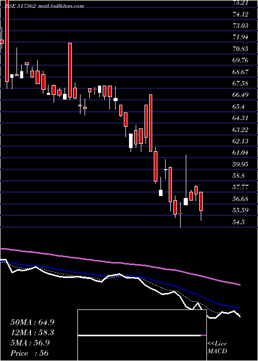Click the 65.4 price axis label

[x=239, y=107]
